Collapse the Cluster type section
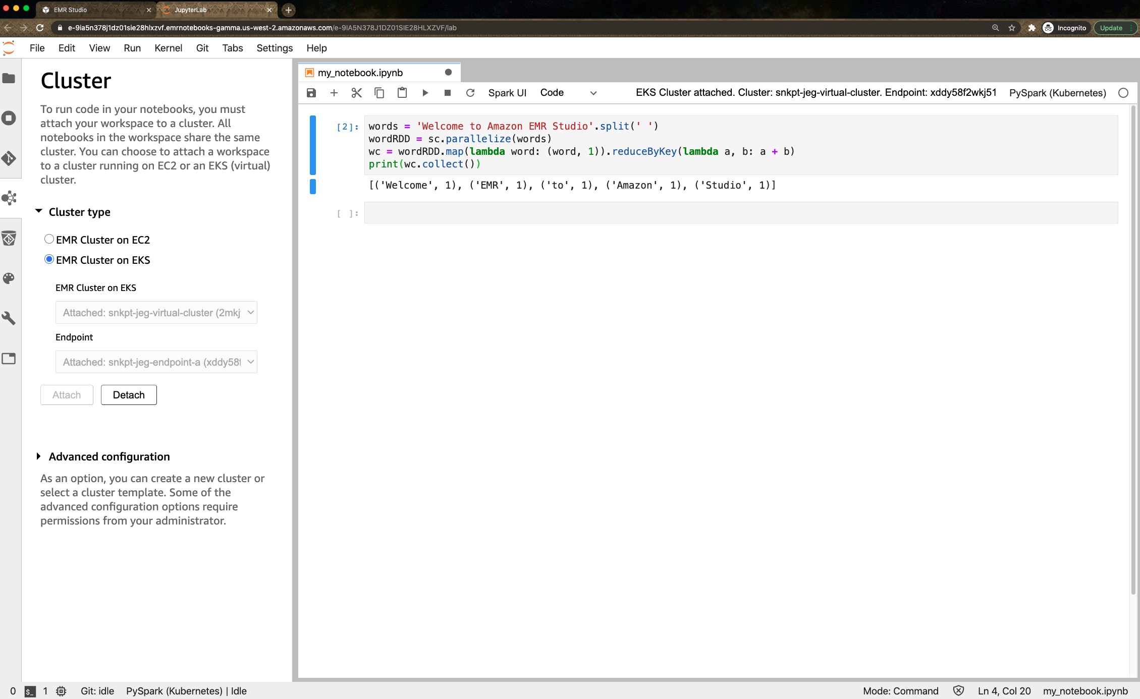1140x699 pixels. (x=39, y=211)
